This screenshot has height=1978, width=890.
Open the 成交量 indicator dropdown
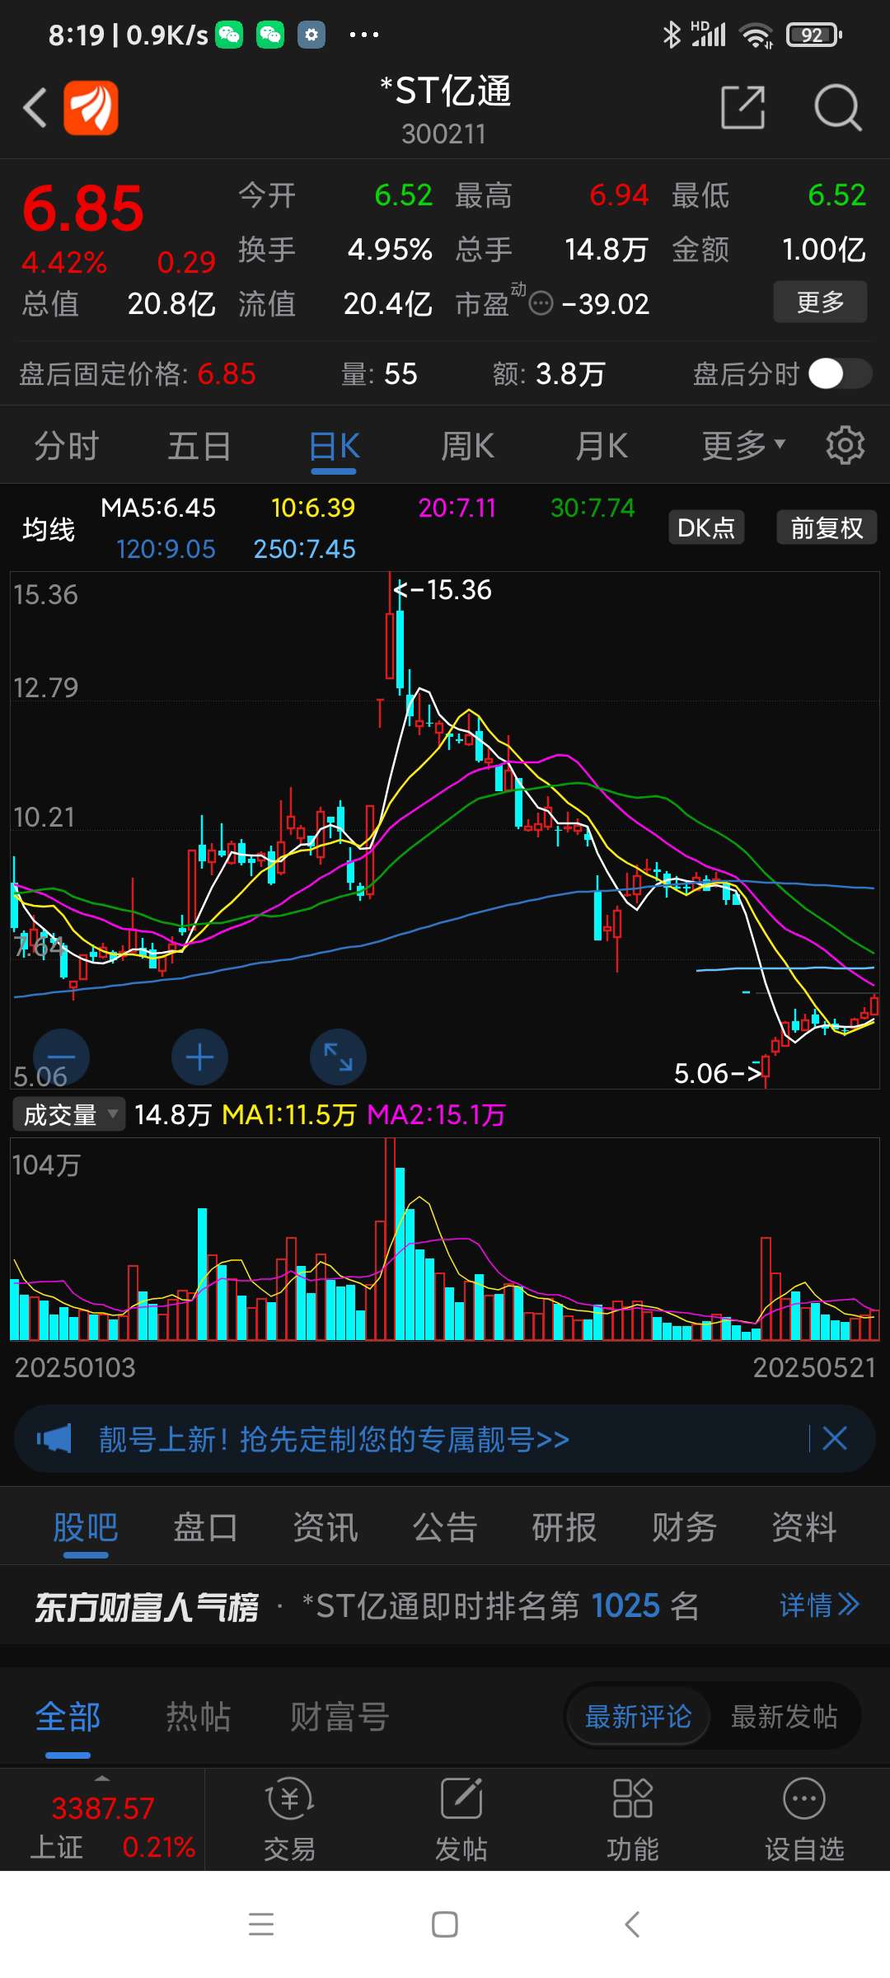coord(69,1114)
